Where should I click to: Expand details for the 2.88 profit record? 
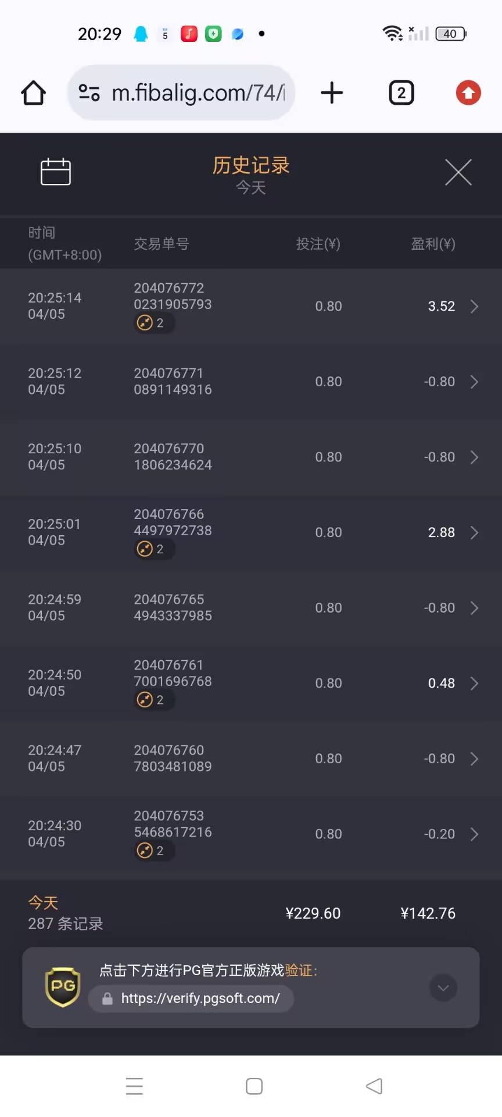(x=474, y=532)
